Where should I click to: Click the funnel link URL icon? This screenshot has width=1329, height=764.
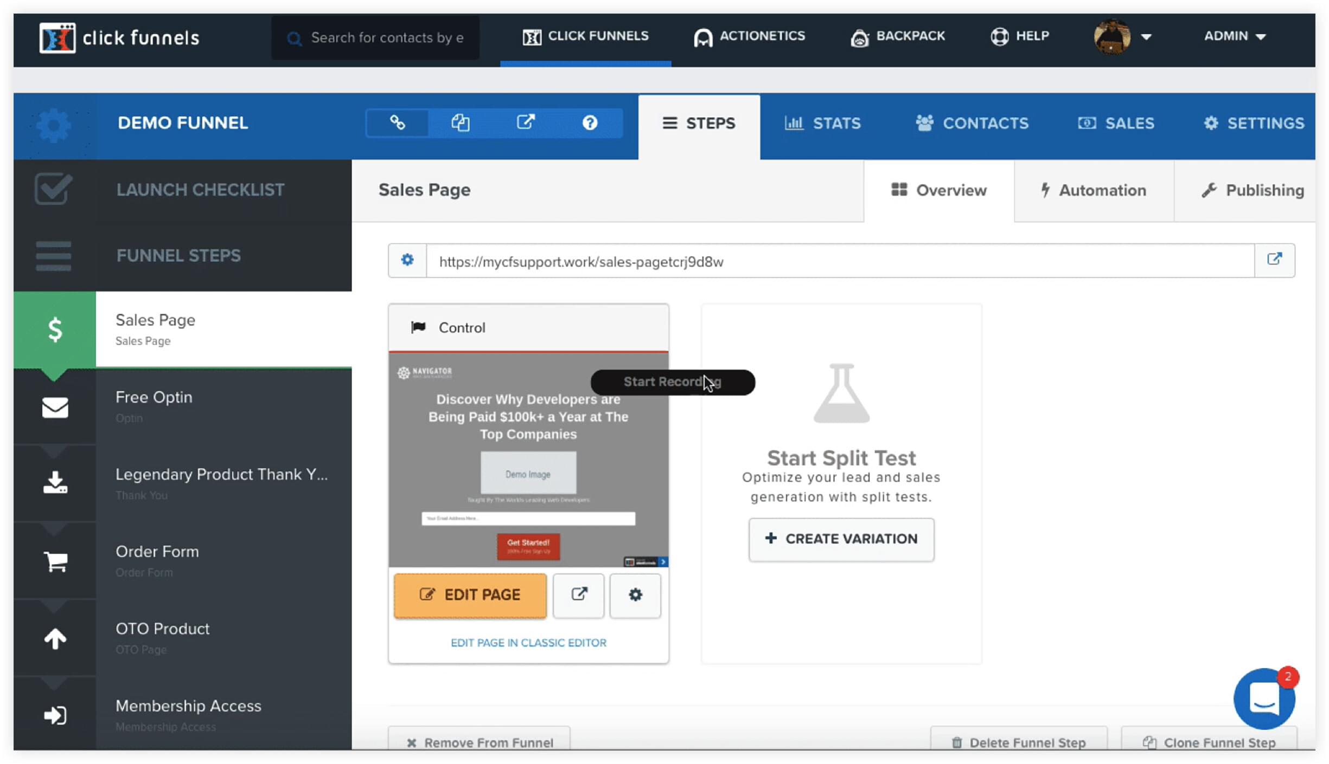[x=397, y=123]
